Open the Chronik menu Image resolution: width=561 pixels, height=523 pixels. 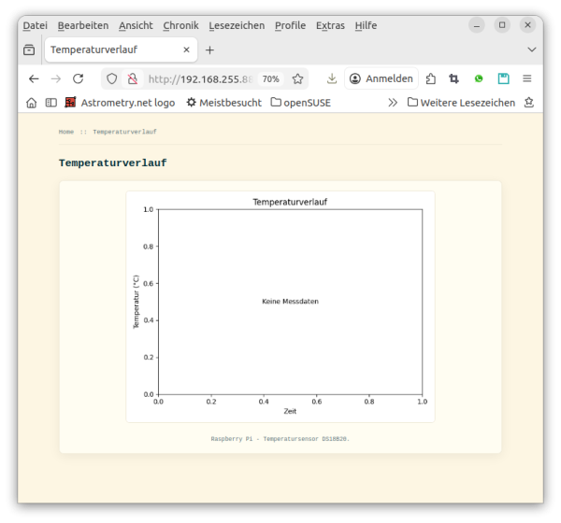[180, 26]
